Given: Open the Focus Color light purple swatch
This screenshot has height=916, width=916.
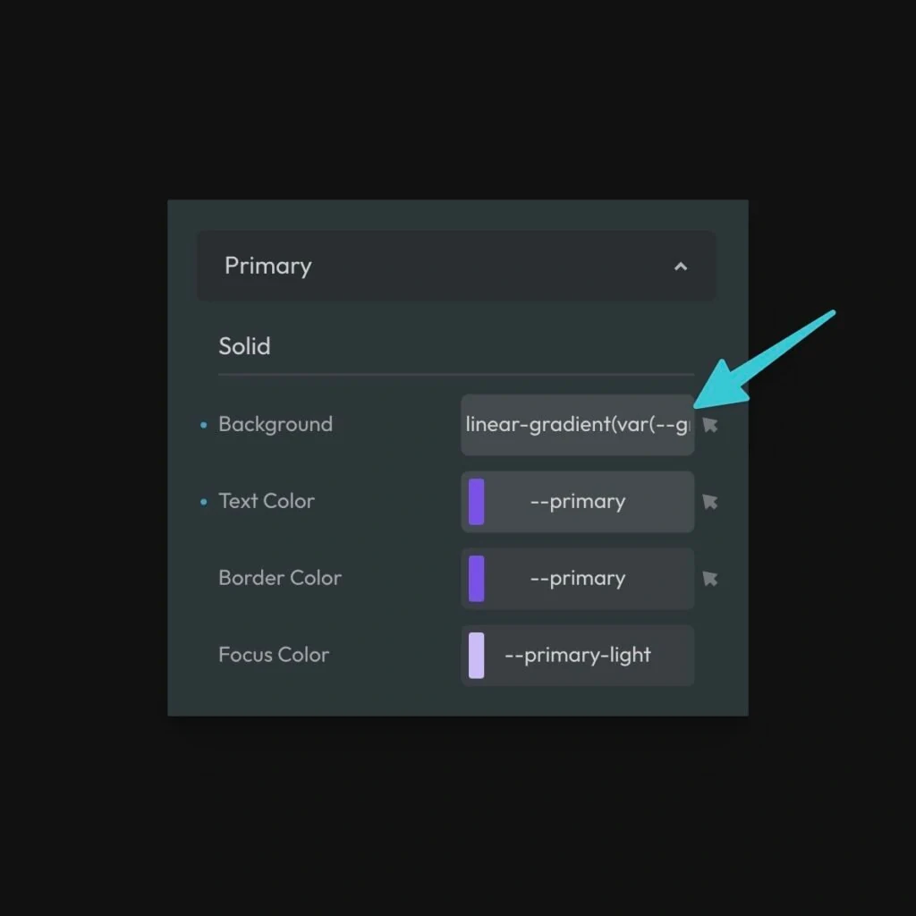Looking at the screenshot, I should [476, 656].
